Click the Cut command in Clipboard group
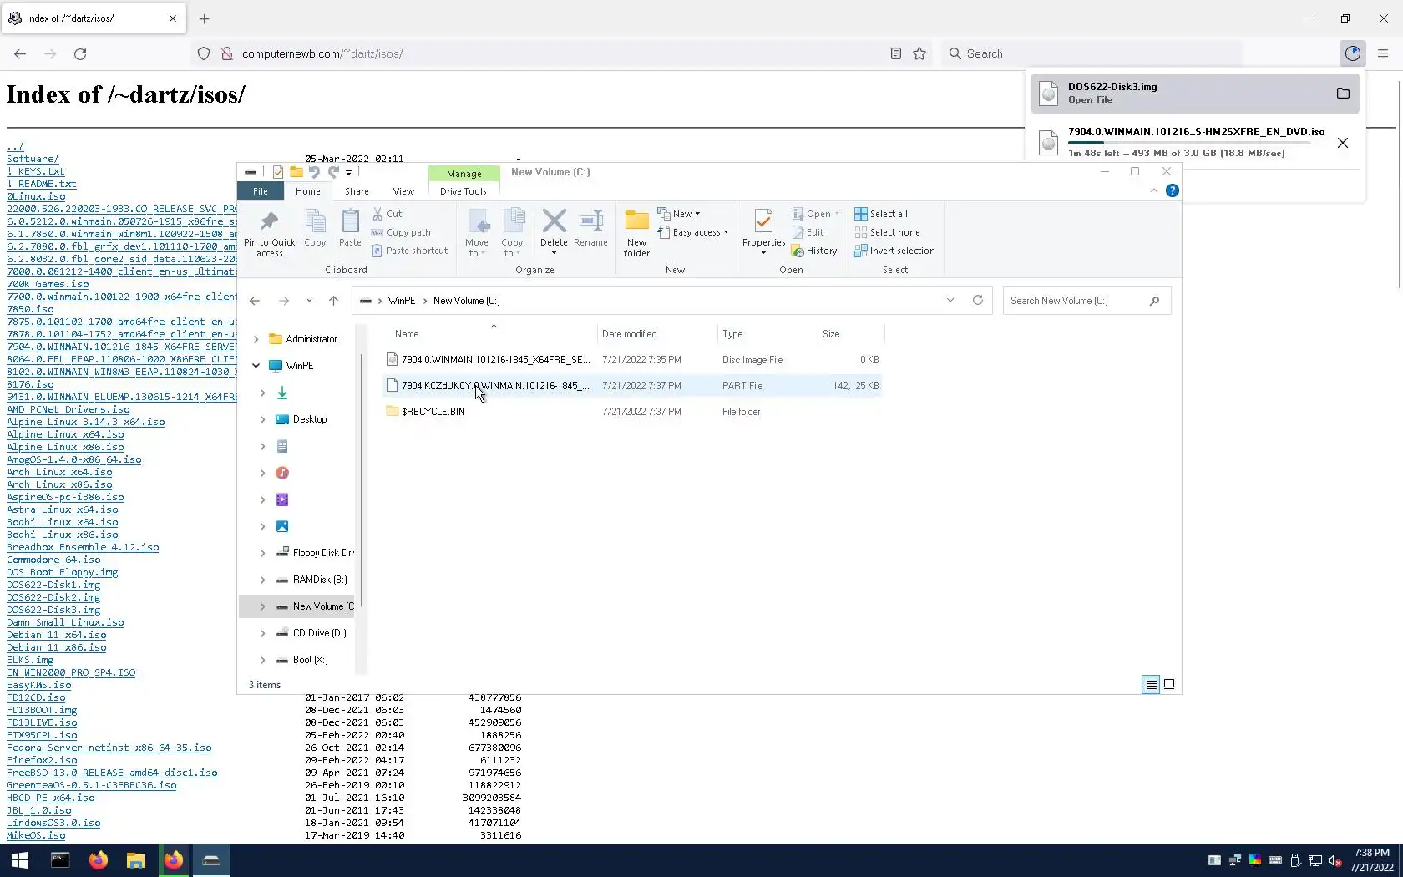1403x877 pixels. pyautogui.click(x=387, y=214)
